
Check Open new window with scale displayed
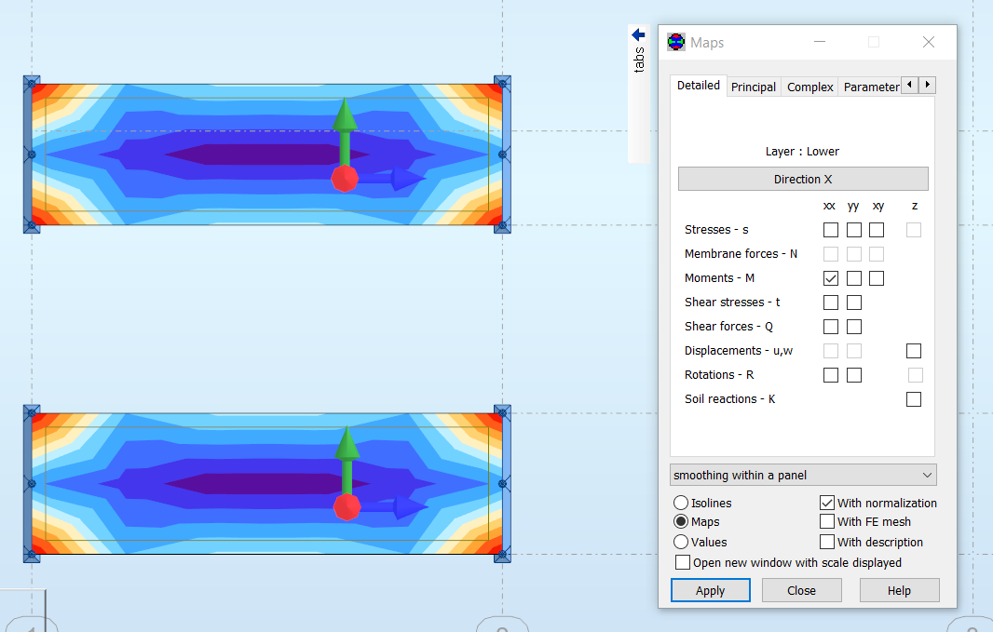682,561
